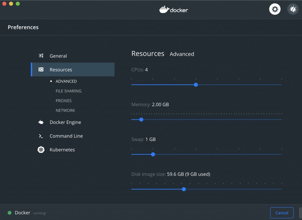Click the green Docker running status dot
302x220 pixels.
[x=9, y=213]
